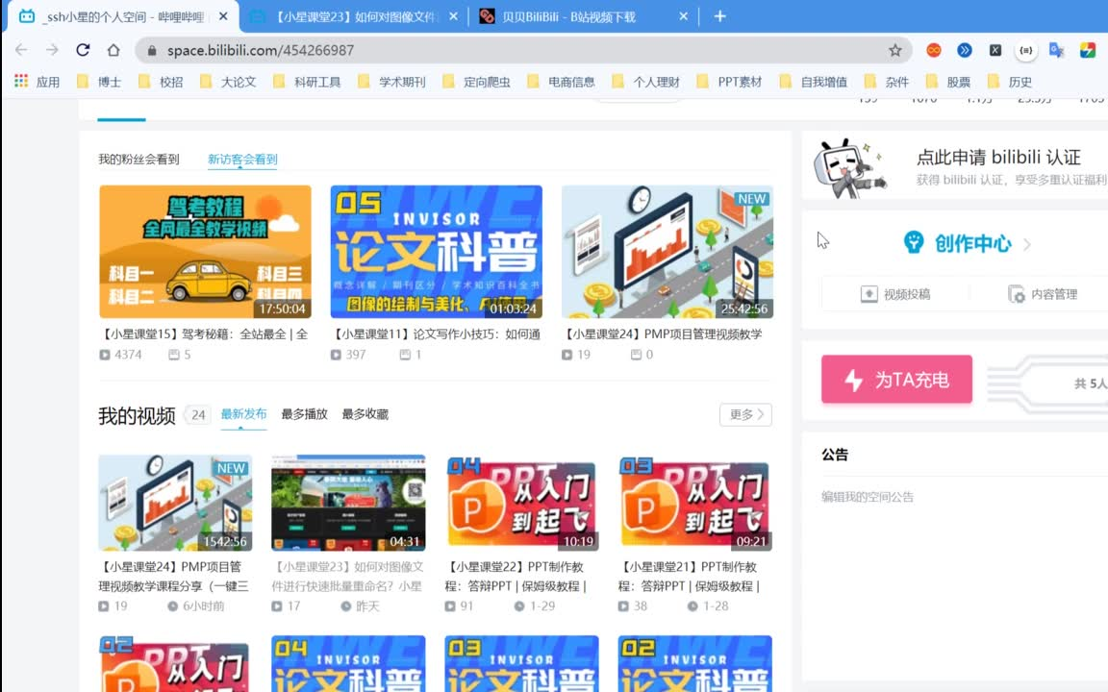Launch the colorful Lighthouse extension icon
The height and width of the screenshot is (692, 1108).
1087,49
